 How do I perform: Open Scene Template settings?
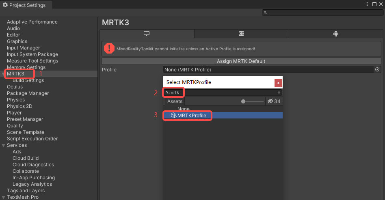[26, 132]
